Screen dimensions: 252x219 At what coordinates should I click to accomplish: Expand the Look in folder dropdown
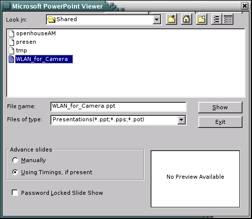(157, 20)
